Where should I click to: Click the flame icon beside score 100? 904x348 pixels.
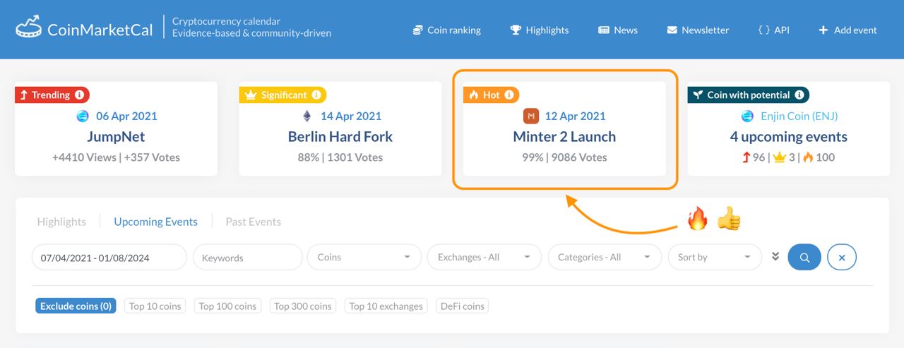pos(807,157)
